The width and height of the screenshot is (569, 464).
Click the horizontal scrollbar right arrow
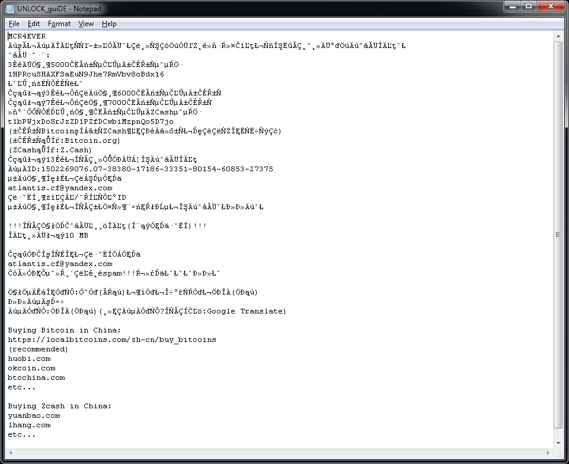point(548,453)
